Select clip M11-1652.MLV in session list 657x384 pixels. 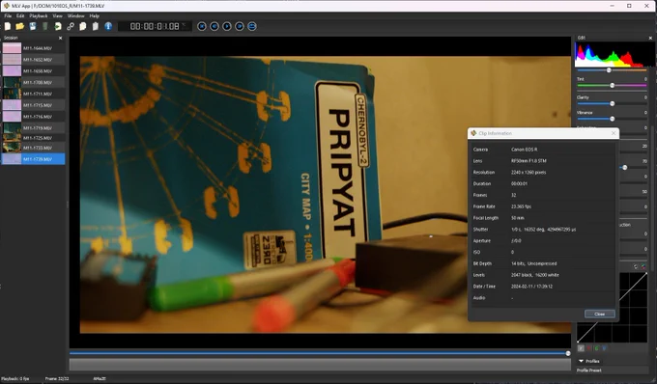tap(33, 60)
